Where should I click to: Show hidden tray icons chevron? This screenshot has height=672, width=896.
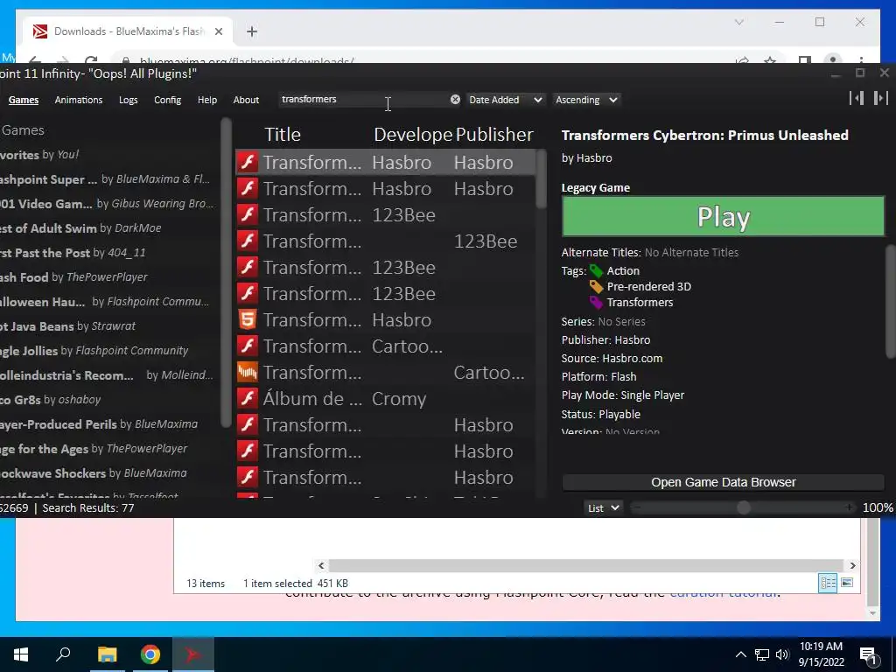(740, 654)
